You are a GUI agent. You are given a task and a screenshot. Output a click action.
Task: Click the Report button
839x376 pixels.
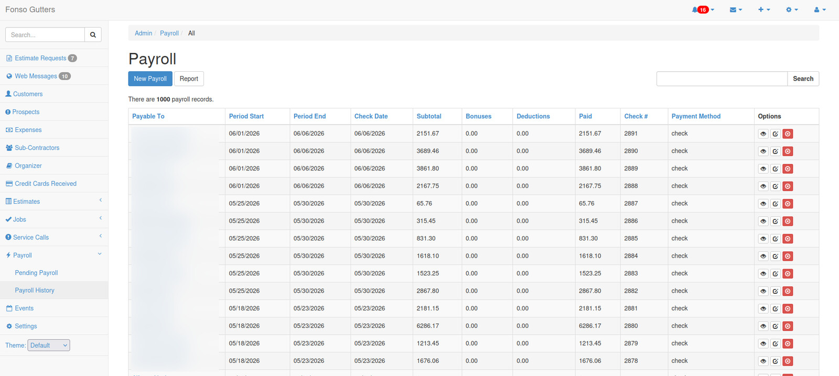point(189,79)
